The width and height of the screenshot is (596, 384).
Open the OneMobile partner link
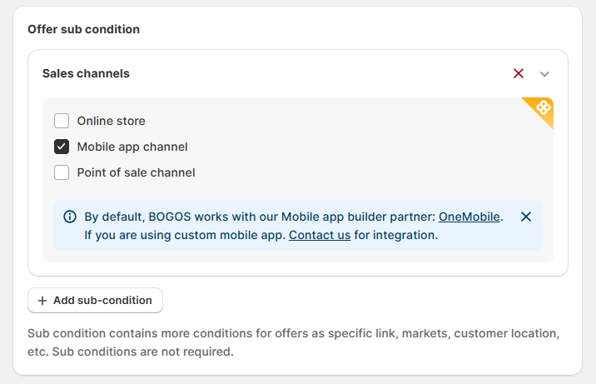coord(469,217)
